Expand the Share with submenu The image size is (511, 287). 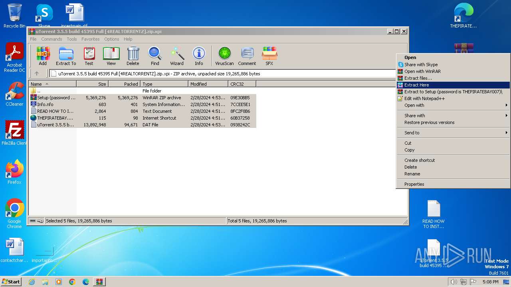453,116
